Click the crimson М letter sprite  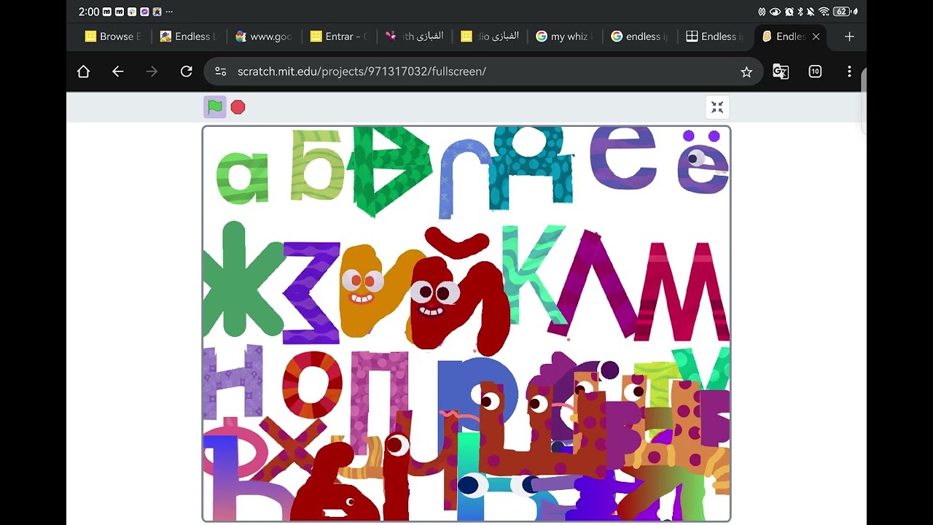click(683, 292)
